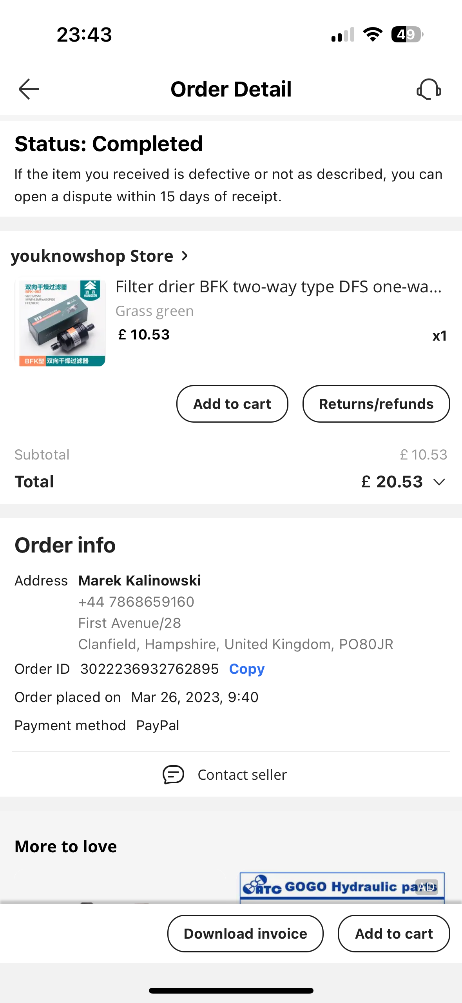Tap the Contact seller label
The width and height of the screenshot is (462, 1003).
(242, 775)
